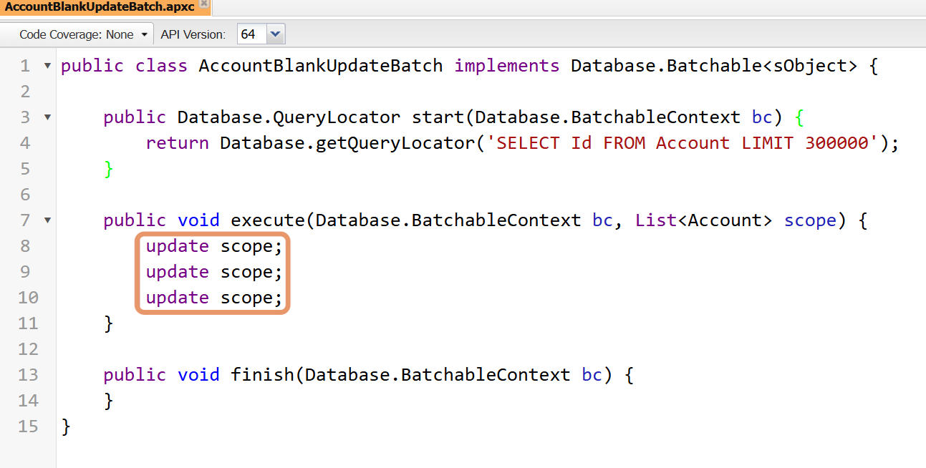Open the API Version dropdown arrow

coord(275,34)
